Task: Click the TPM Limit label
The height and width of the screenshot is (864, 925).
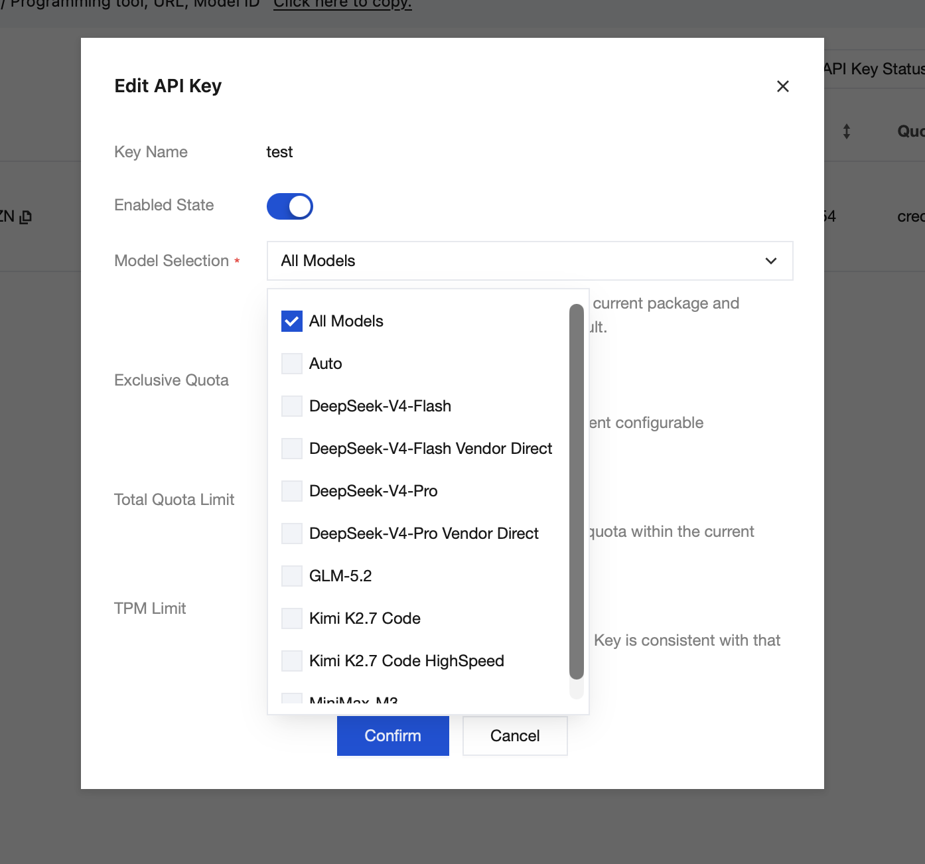Action: (x=150, y=609)
